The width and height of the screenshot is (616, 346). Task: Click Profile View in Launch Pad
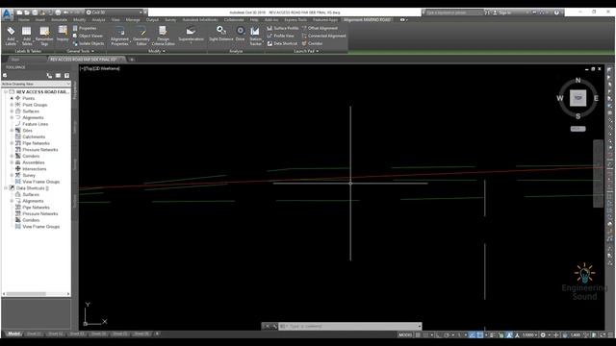[x=280, y=36]
